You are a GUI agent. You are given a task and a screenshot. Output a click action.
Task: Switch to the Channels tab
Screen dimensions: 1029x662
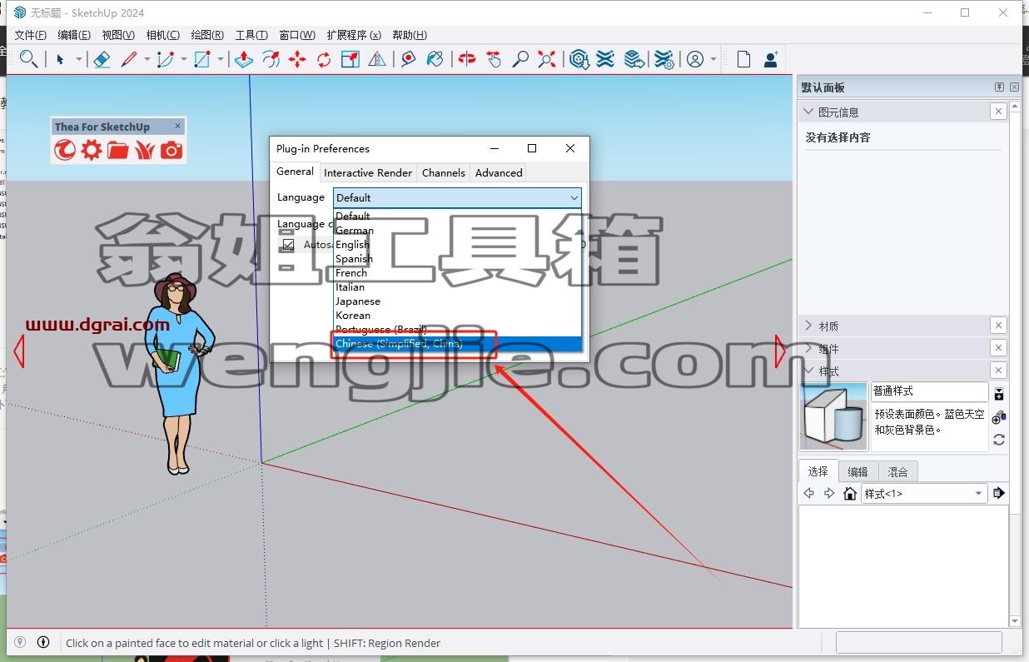443,172
